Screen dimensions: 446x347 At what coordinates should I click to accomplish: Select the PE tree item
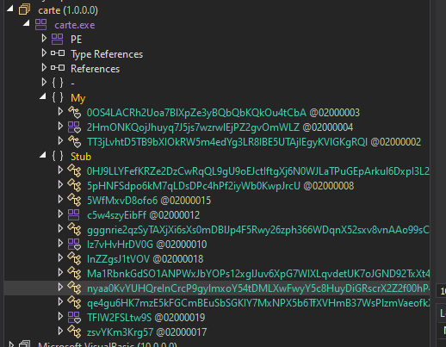77,40
